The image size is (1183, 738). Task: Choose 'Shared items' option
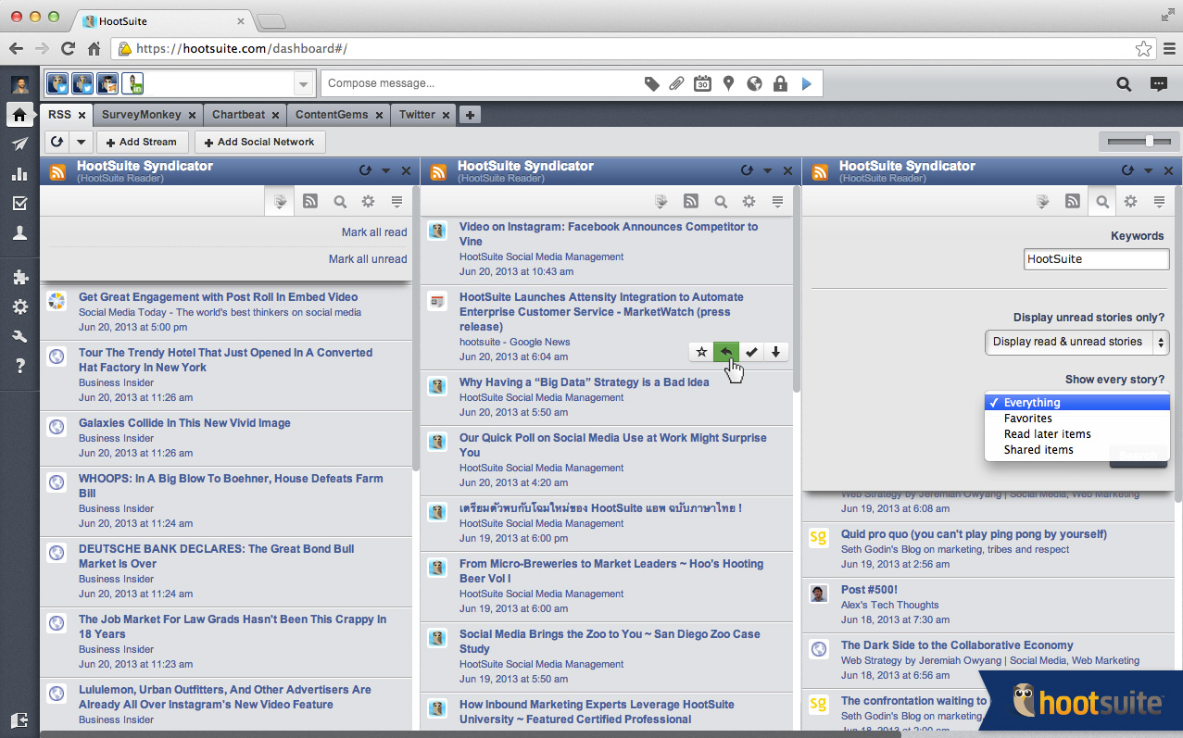[1077, 450]
